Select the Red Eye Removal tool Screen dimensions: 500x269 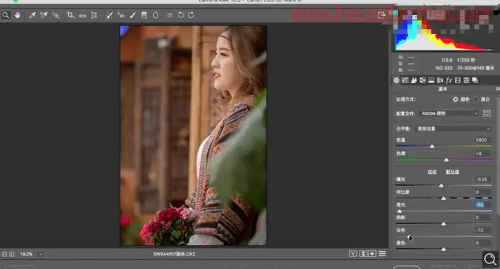pyautogui.click(x=121, y=15)
